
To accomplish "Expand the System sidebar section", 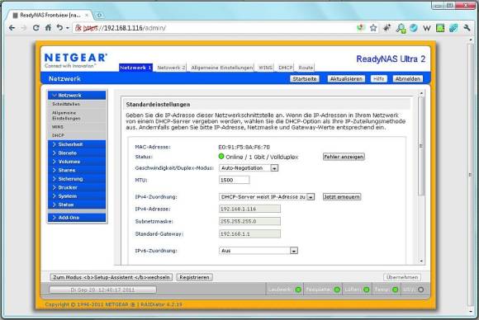I will 77,195.
